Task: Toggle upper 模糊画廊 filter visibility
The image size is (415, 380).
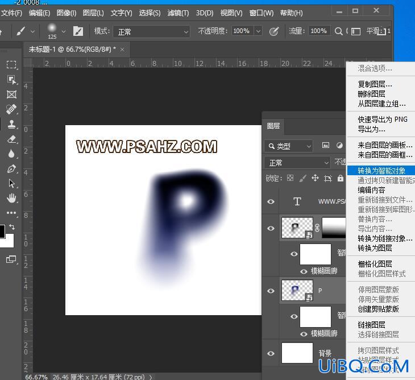Action: pos(304,271)
